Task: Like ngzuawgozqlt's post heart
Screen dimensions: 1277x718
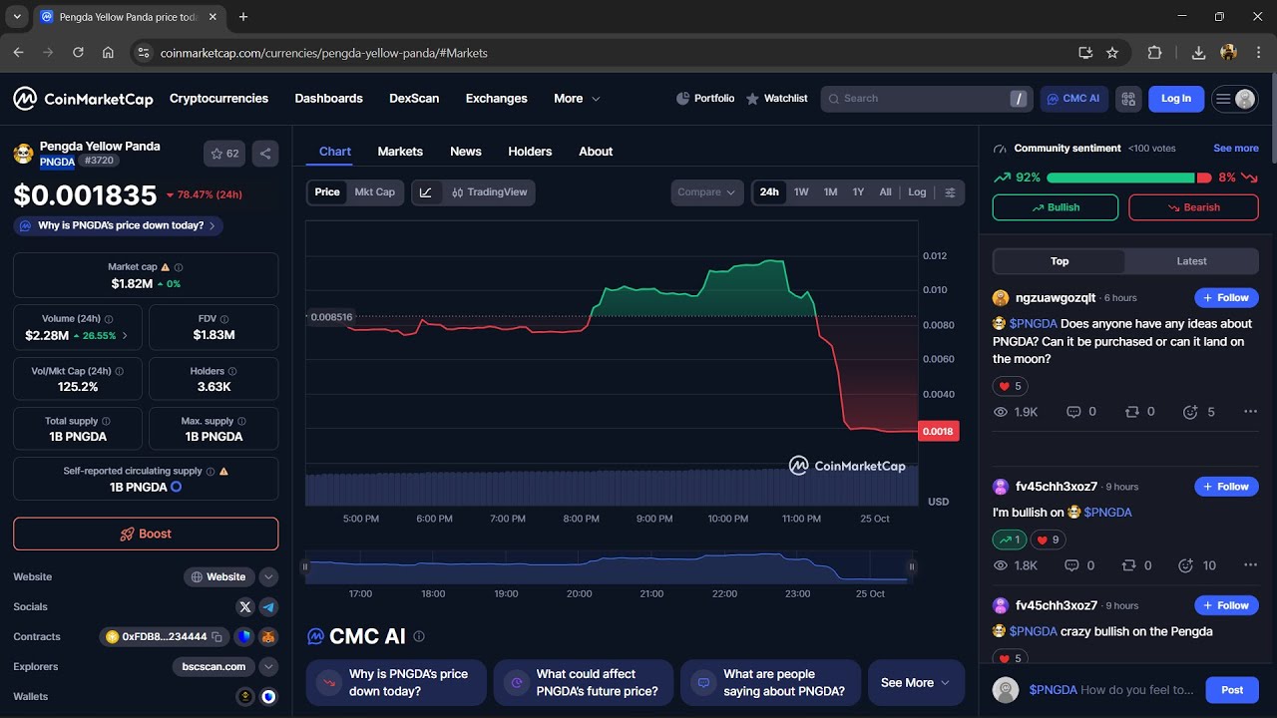Action: tap(1010, 386)
